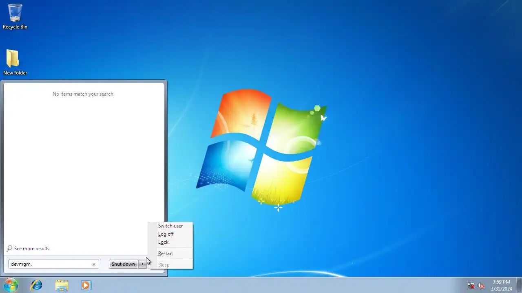Image resolution: width=522 pixels, height=293 pixels.
Task: Click the muted volume tray icon
Action: pyautogui.click(x=481, y=286)
